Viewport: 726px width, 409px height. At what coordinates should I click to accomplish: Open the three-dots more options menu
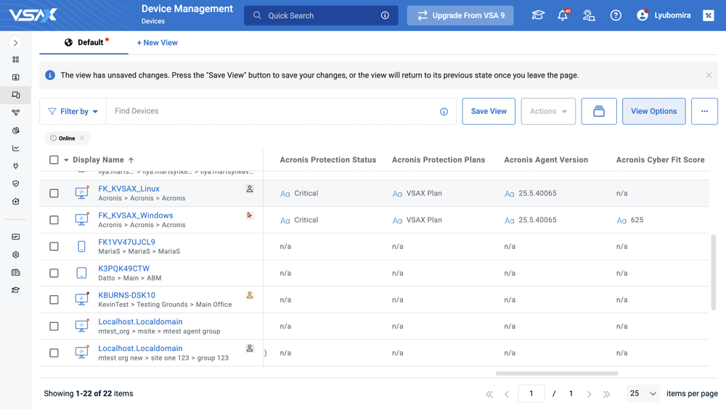pos(704,111)
